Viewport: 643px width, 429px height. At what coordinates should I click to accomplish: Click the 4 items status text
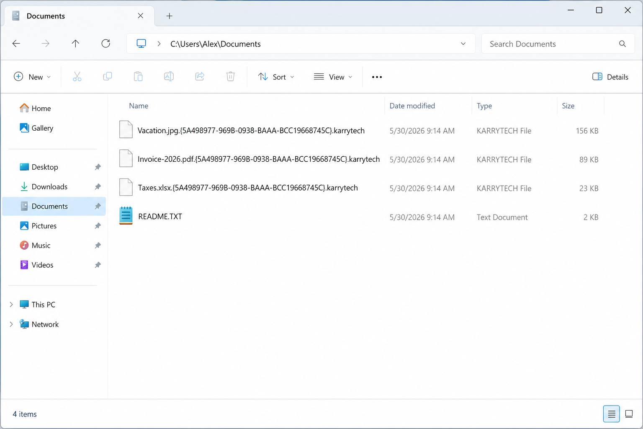[25, 414]
